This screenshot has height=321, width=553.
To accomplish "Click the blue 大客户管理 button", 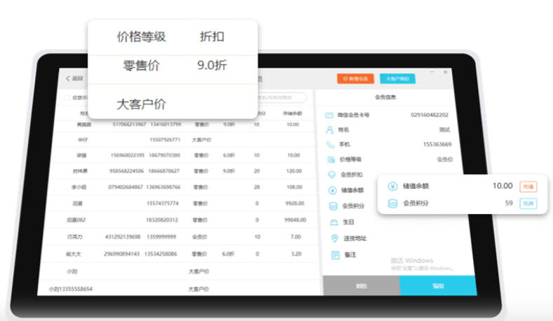I will click(397, 78).
